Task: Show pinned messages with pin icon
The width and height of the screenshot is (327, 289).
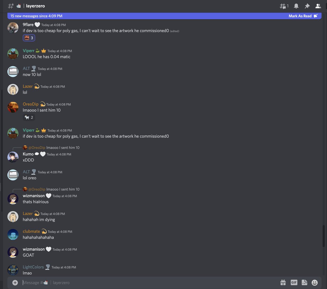Action: click(307, 6)
